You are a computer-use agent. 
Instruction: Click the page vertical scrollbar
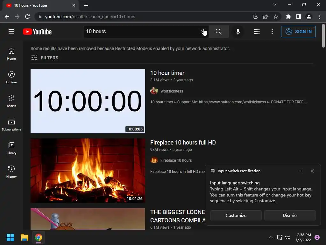click(323, 36)
